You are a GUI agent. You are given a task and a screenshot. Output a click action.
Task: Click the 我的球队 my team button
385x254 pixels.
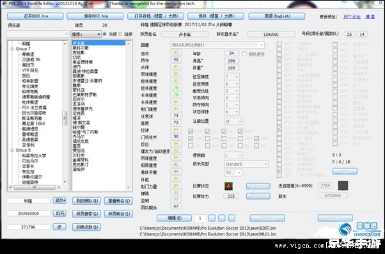click(87, 201)
